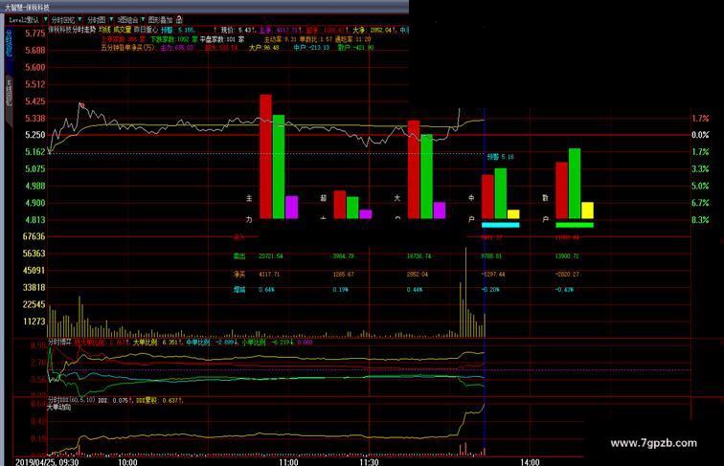Click the 4.813 price axis label
724x466 pixels.
point(35,220)
